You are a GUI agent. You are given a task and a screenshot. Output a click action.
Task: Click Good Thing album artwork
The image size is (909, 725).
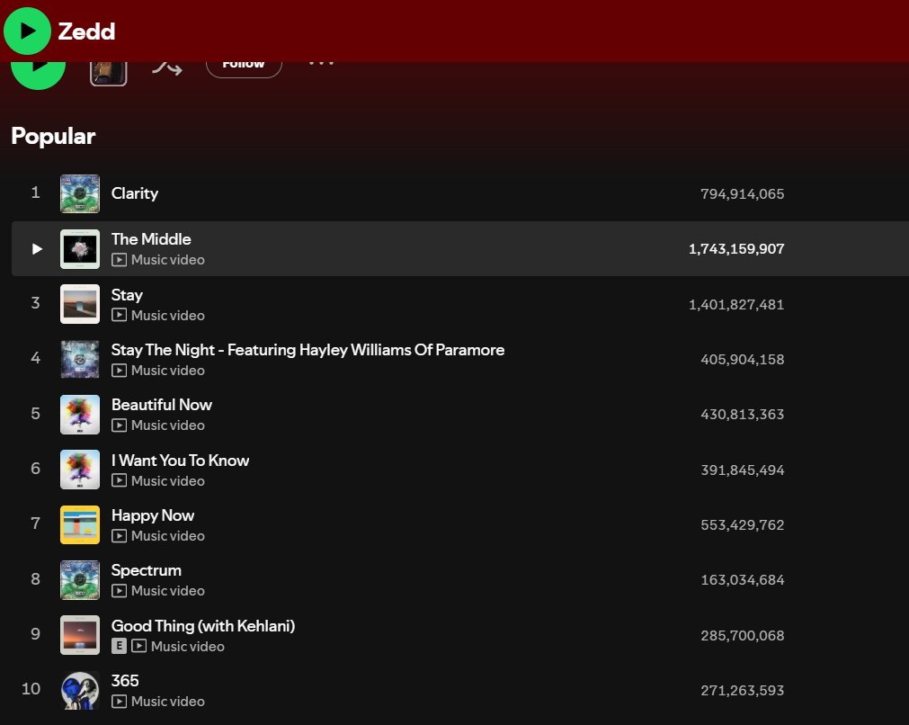(80, 635)
